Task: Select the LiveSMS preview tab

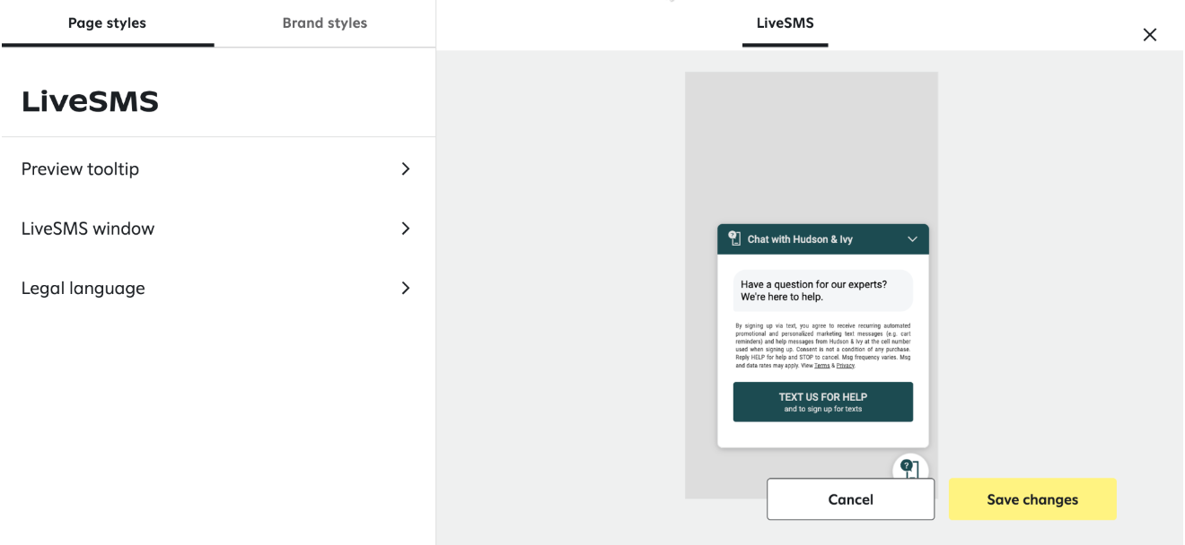Action: click(x=785, y=23)
